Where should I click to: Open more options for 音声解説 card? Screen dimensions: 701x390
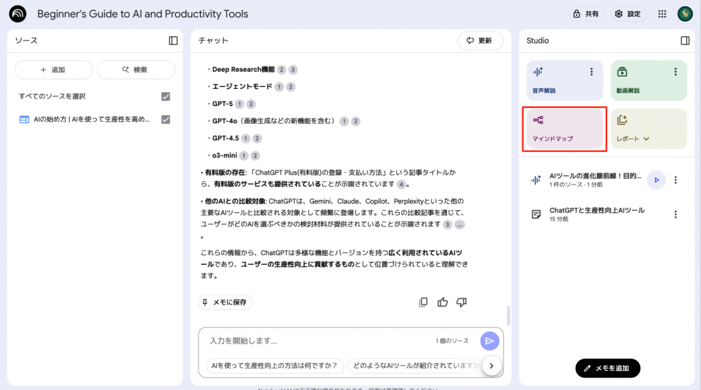point(592,72)
